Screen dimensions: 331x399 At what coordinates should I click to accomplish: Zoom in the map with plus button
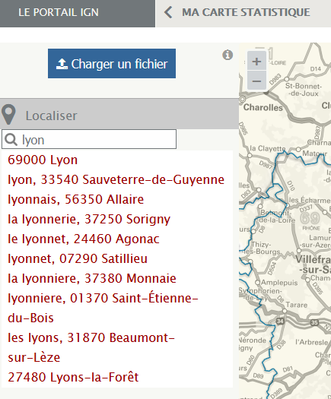[x=256, y=62]
